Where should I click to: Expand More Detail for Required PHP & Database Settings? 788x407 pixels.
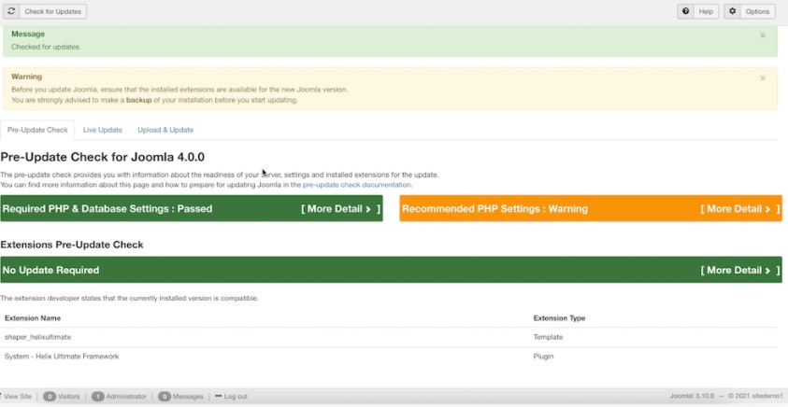(x=340, y=209)
